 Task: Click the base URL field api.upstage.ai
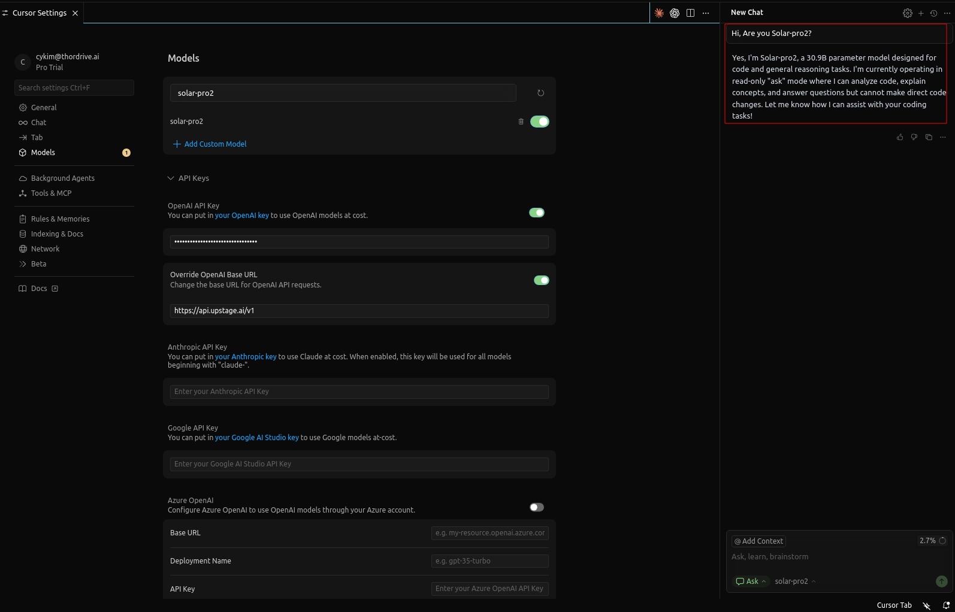(x=359, y=311)
